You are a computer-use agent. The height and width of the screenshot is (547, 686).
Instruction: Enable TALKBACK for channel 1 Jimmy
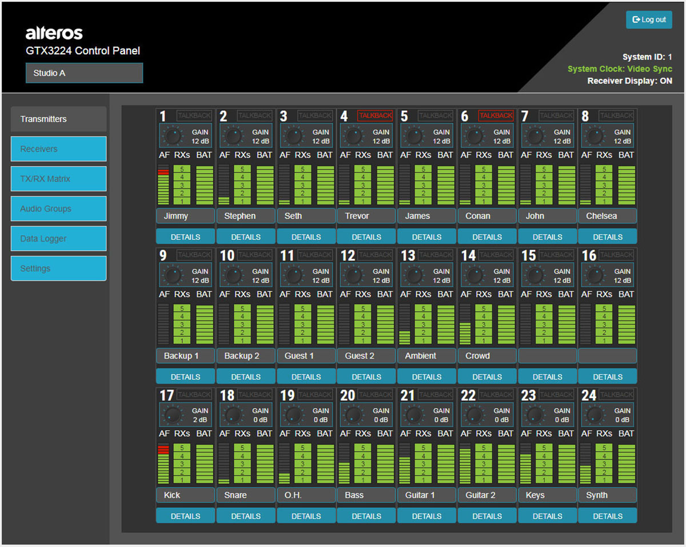[194, 115]
